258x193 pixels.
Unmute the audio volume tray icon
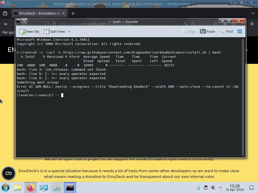[x=213, y=187]
